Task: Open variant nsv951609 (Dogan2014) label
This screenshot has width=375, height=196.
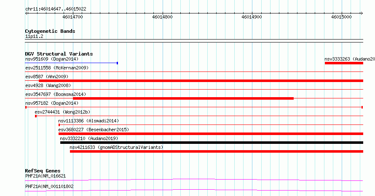Action: pyautogui.click(x=52, y=59)
